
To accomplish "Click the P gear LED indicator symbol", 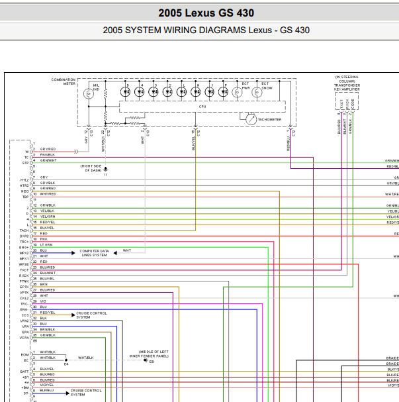I will (223, 92).
